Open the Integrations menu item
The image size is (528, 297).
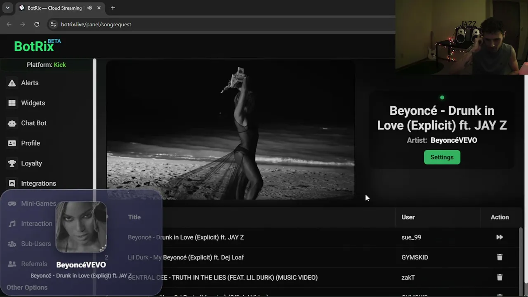pos(38,184)
